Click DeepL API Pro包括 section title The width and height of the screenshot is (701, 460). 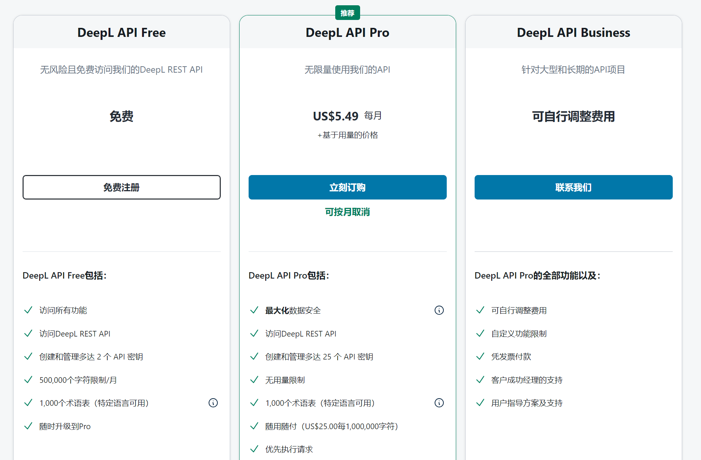coord(289,276)
